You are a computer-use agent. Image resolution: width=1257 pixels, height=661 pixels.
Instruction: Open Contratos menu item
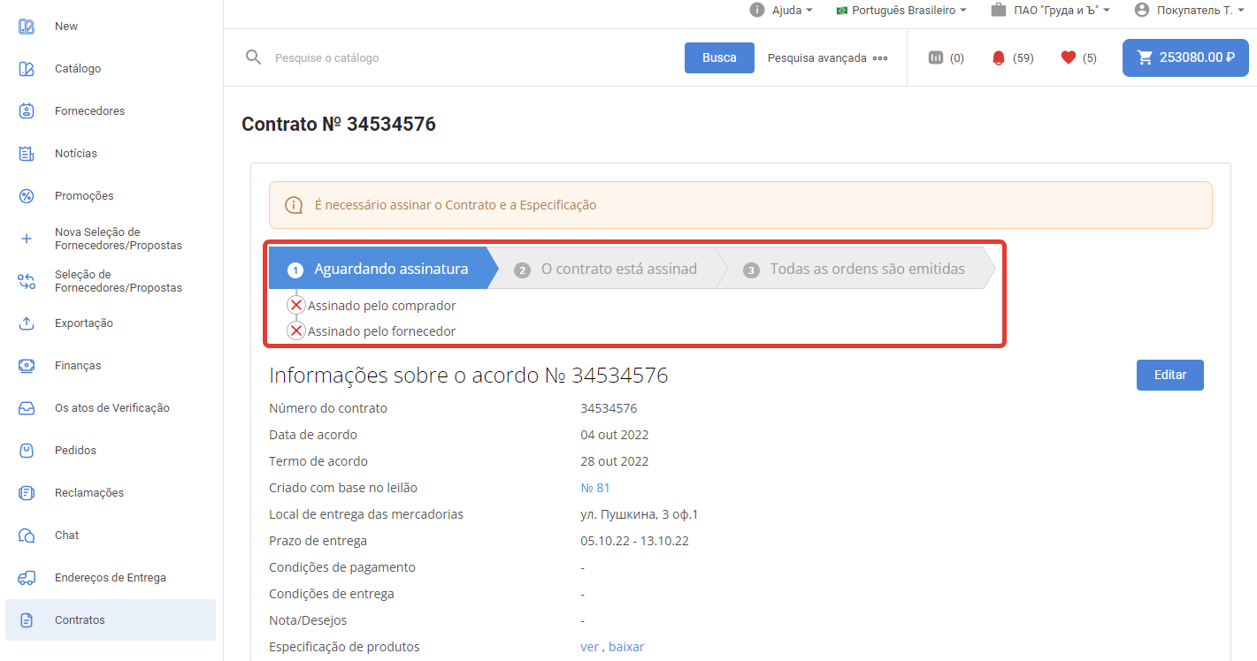(x=111, y=620)
